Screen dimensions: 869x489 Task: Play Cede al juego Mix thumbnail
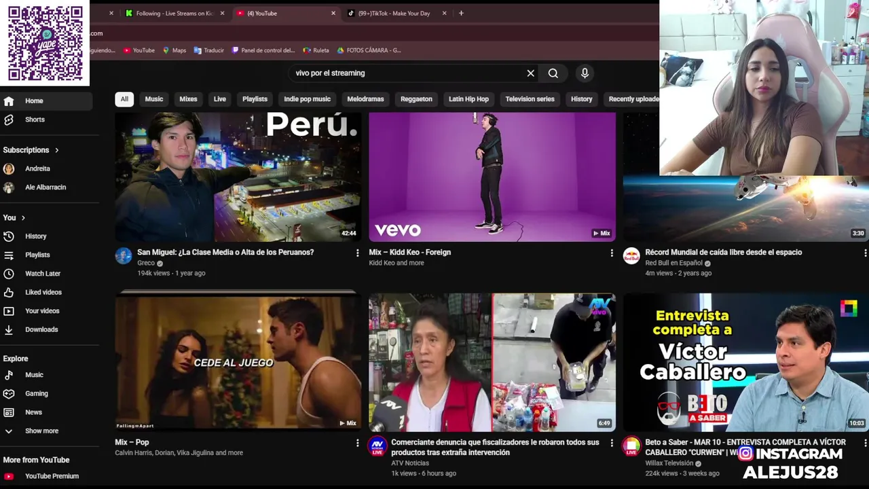(238, 363)
